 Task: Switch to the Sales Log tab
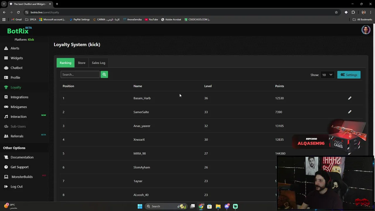[x=98, y=63]
